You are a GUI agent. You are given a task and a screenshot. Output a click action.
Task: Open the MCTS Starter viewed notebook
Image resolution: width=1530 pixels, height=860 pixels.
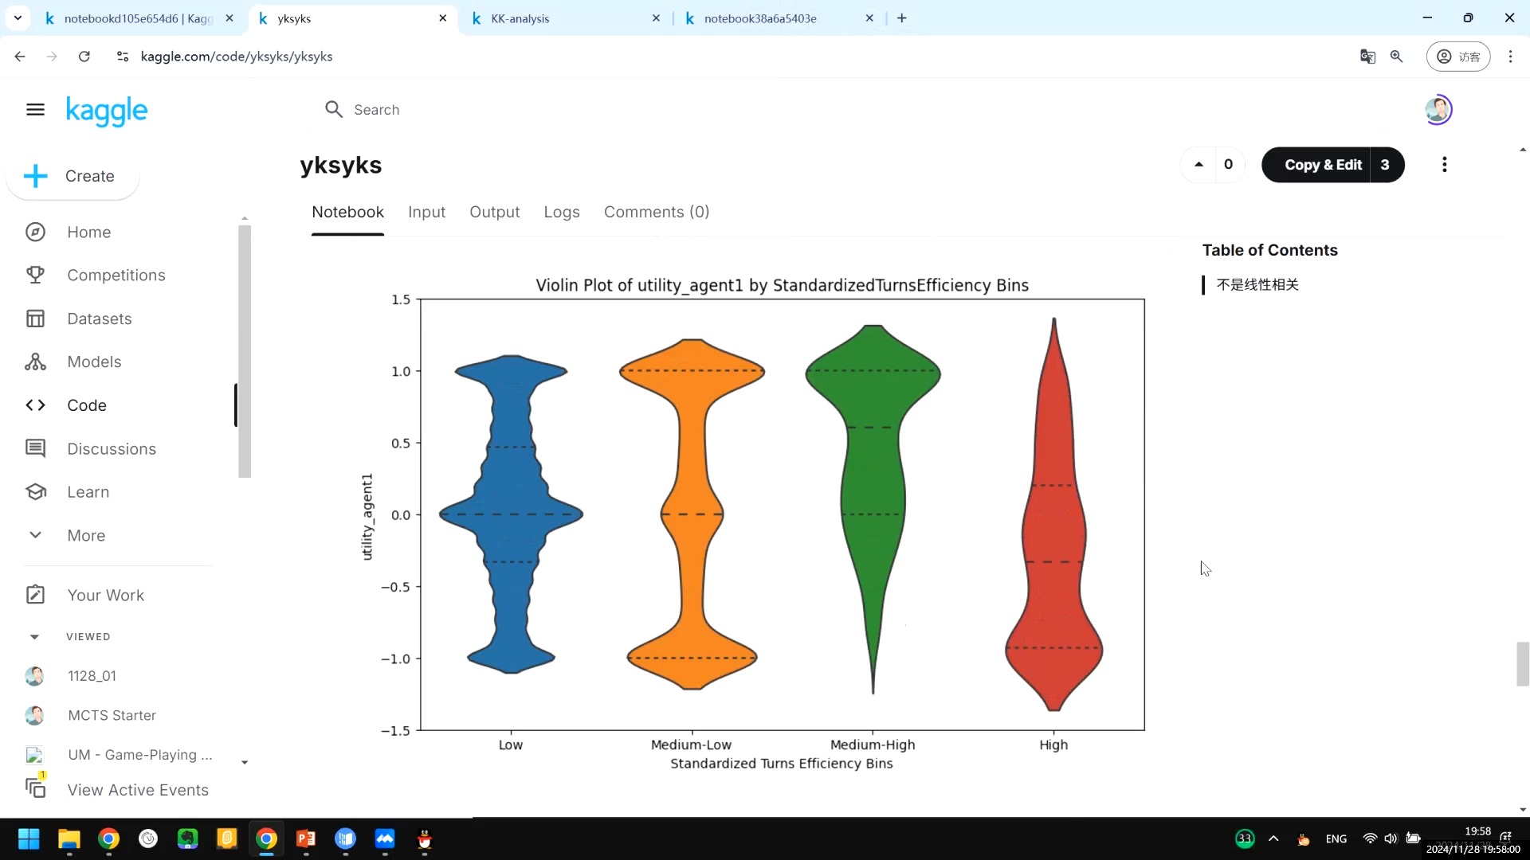[112, 715]
